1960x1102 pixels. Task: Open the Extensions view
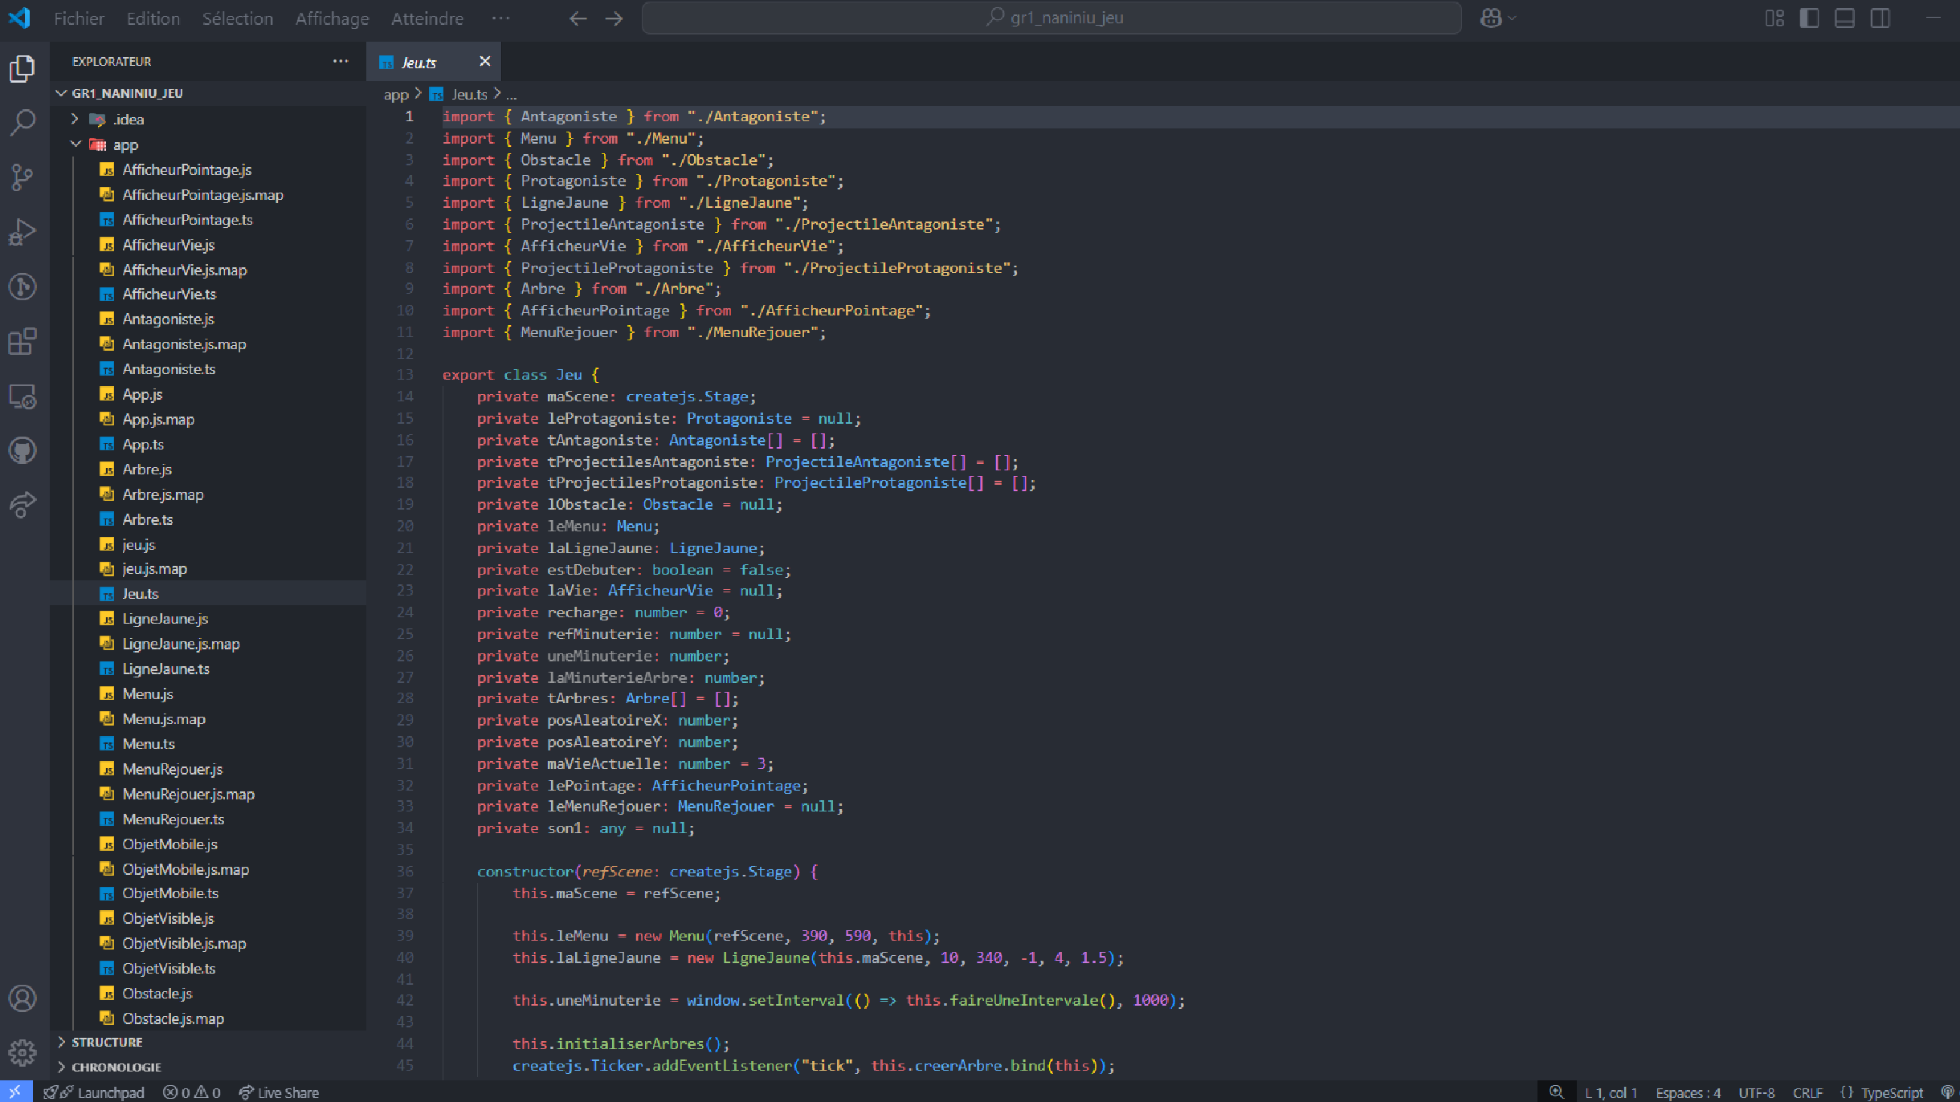(22, 341)
